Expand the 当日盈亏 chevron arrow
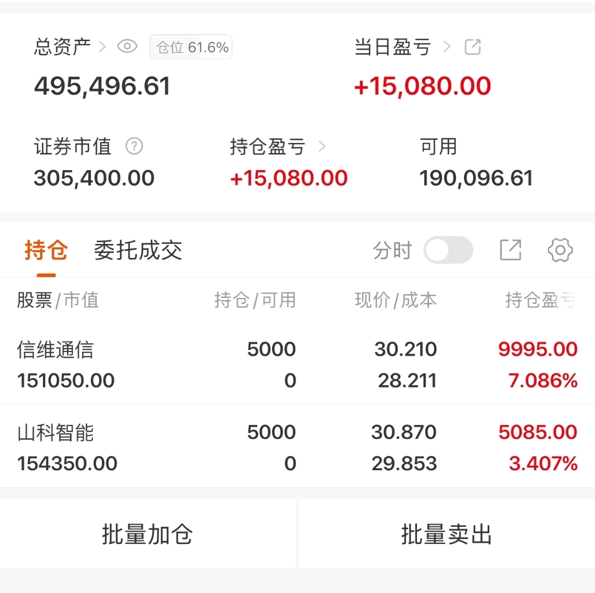 pos(447,47)
